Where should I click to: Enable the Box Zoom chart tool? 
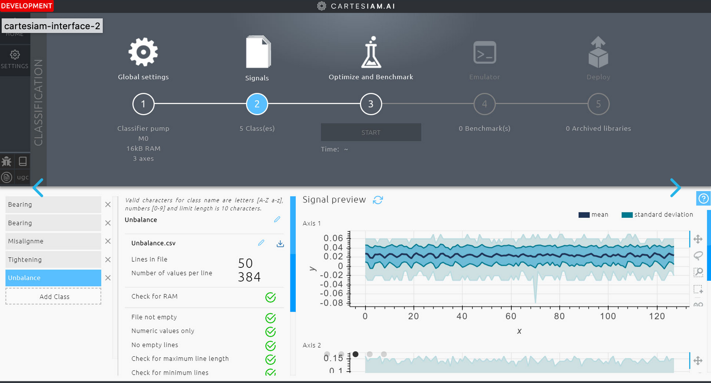click(x=698, y=272)
